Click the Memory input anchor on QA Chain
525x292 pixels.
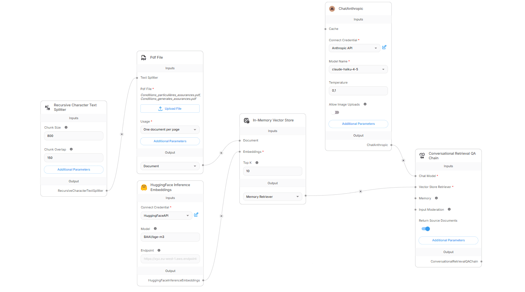[x=416, y=198]
